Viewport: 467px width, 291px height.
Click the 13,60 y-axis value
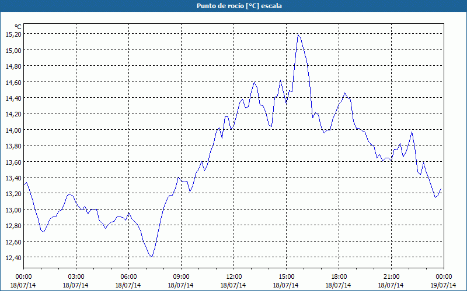point(13,162)
